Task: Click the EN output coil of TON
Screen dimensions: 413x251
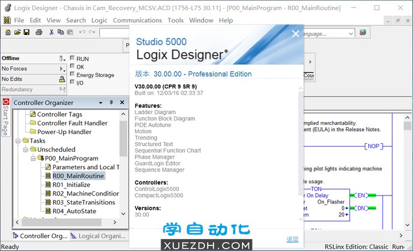Action: click(x=361, y=195)
